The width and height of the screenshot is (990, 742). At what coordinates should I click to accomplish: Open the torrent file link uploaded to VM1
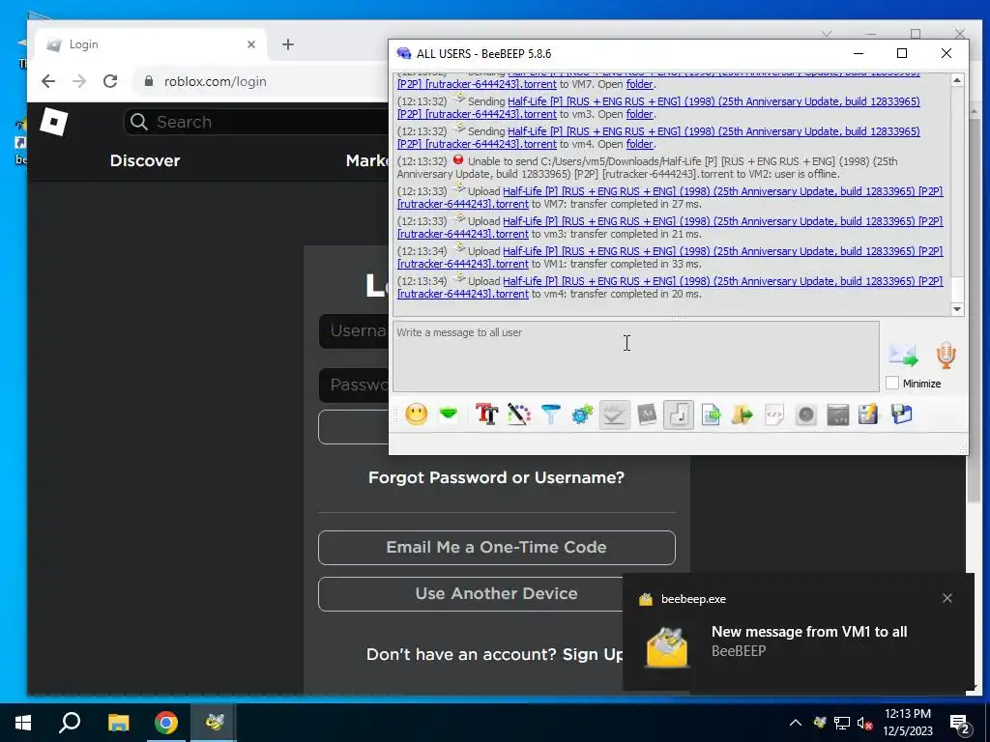click(x=670, y=257)
